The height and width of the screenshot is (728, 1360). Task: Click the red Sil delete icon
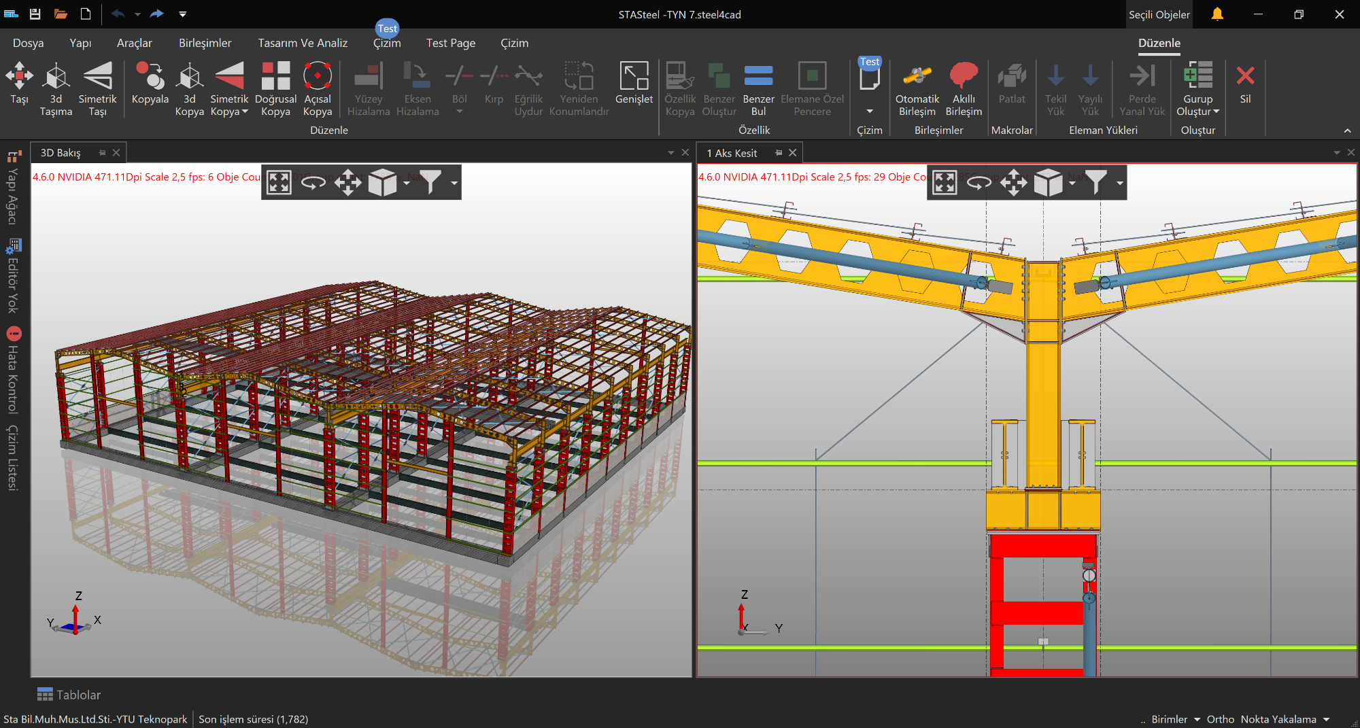[1245, 76]
